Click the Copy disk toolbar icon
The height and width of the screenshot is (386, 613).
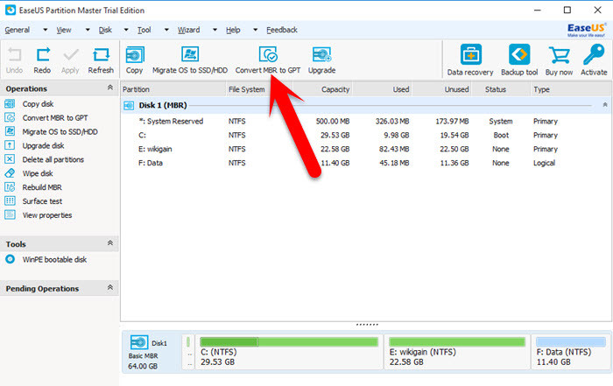click(x=134, y=56)
